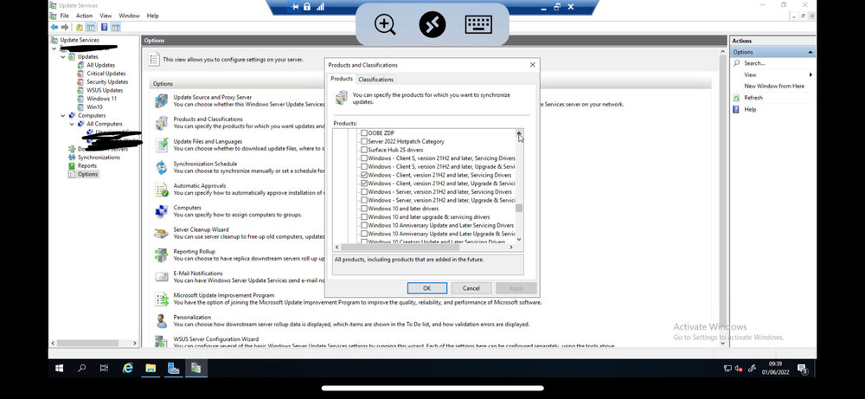The width and height of the screenshot is (865, 399).
Task: Collapse the Computers tree node
Action: (63, 115)
